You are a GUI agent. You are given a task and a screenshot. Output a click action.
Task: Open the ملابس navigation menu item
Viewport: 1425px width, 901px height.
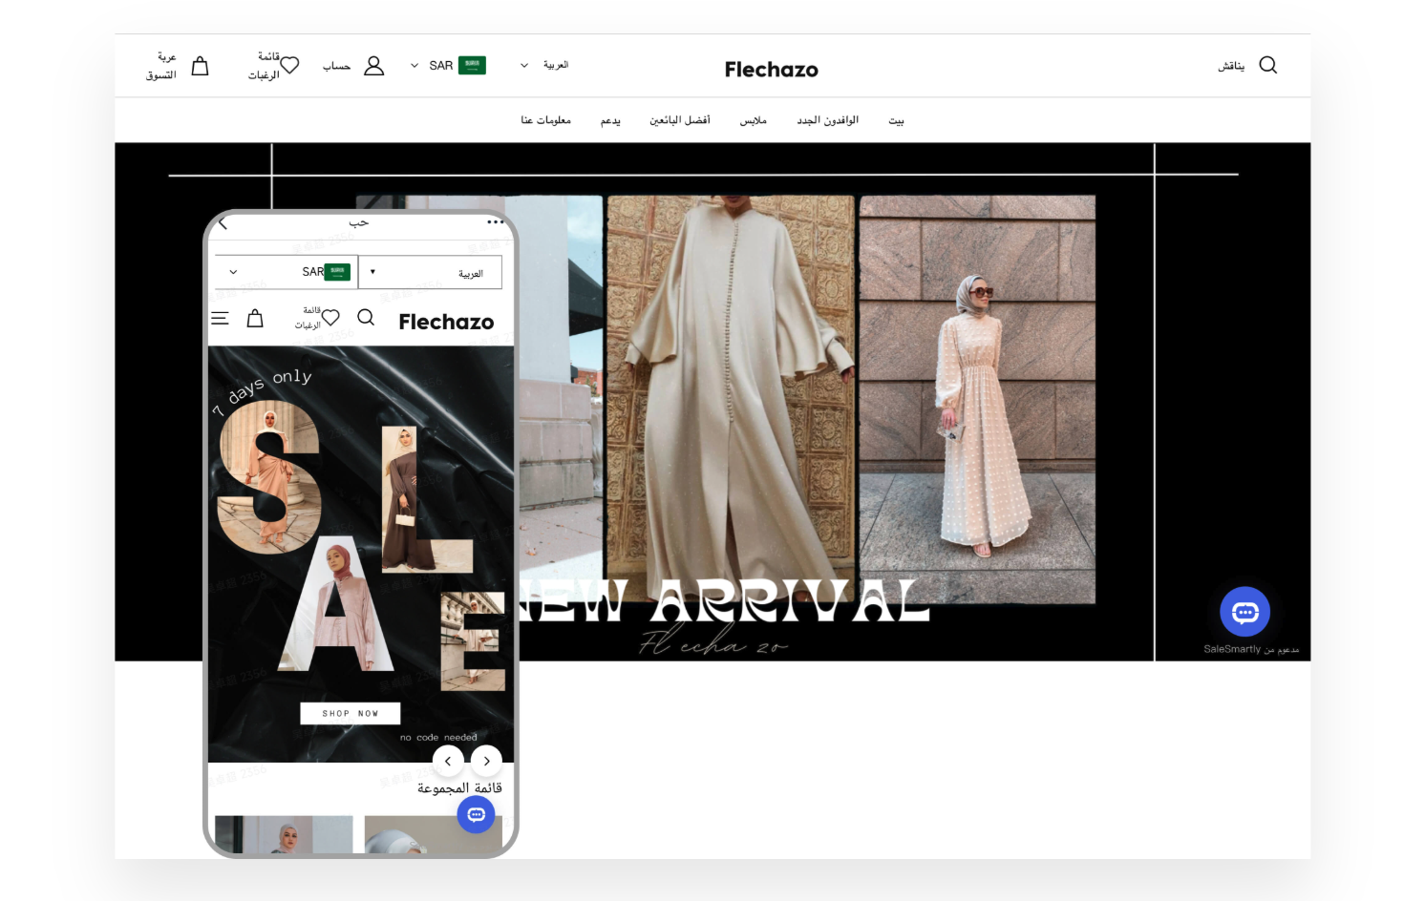[x=753, y=120]
